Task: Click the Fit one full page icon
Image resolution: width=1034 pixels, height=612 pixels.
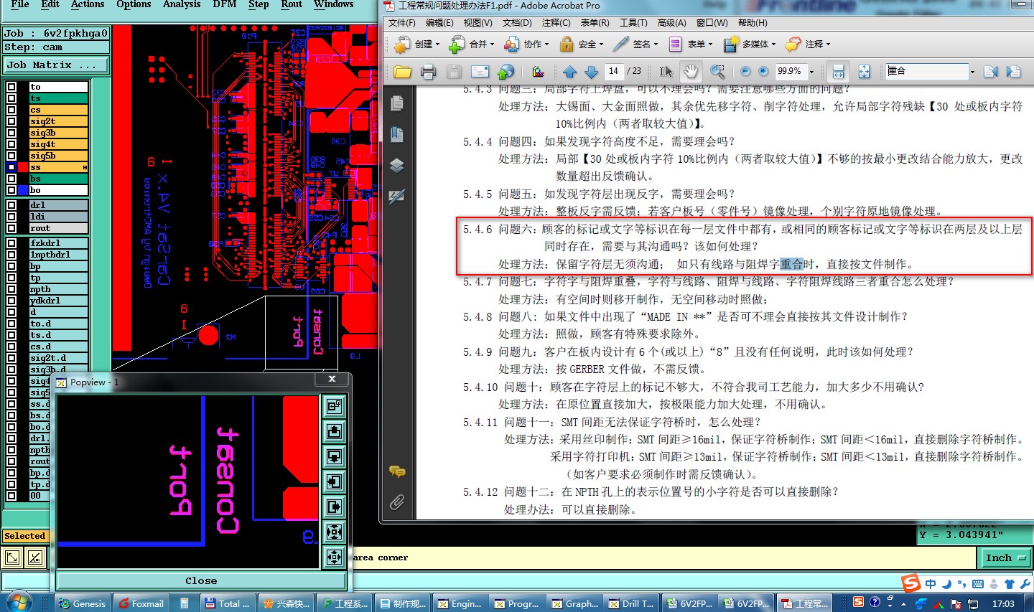Action: (x=864, y=71)
